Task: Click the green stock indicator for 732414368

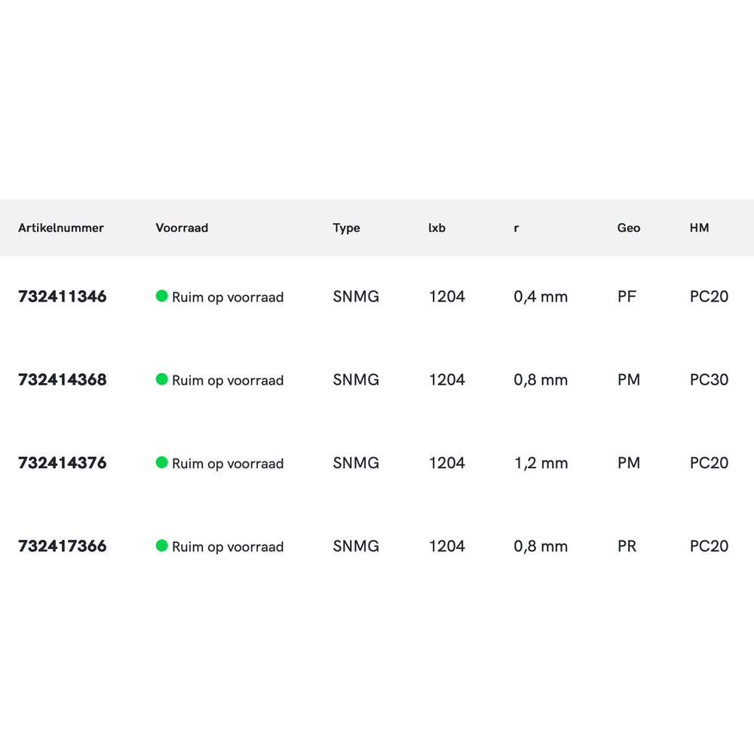Action: [x=161, y=379]
